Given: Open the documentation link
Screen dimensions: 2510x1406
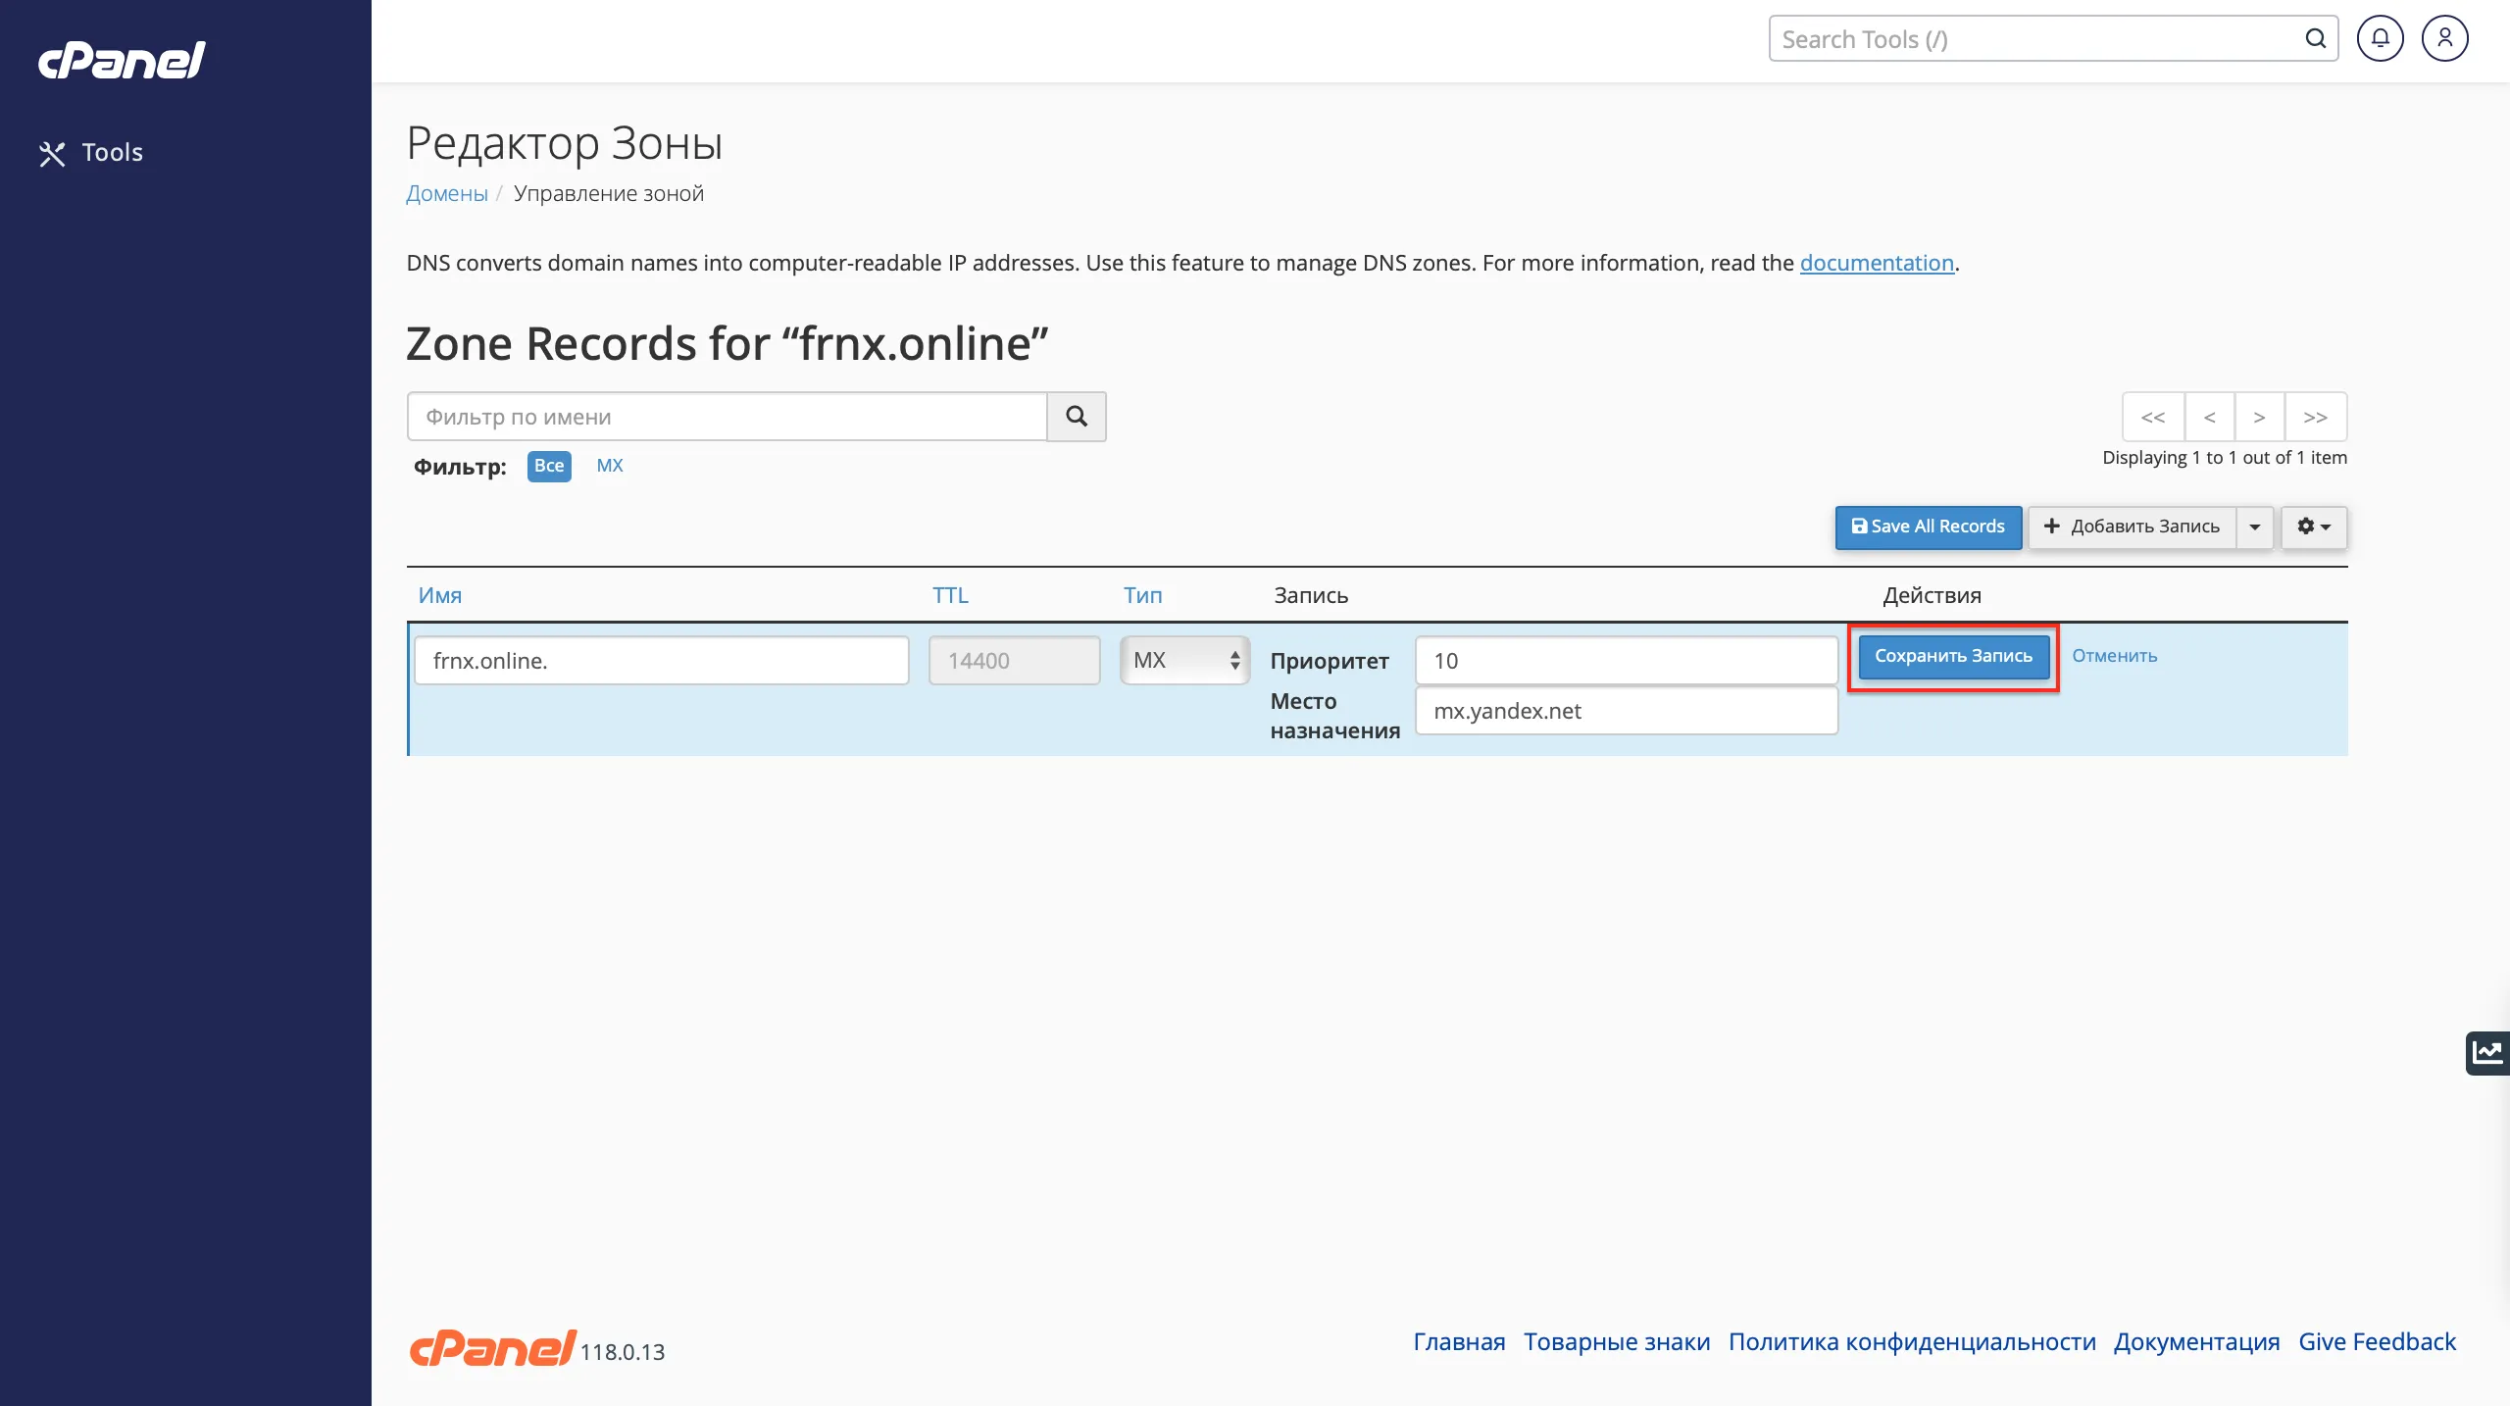Looking at the screenshot, I should (1877, 263).
